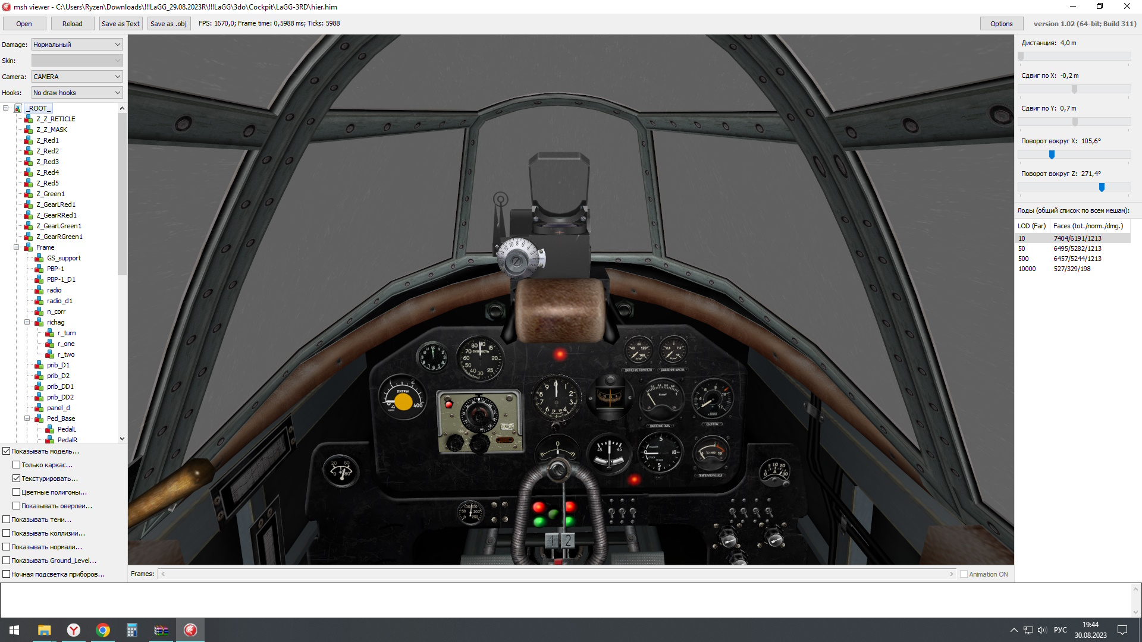
Task: Click the mesh icon beside Ped_Base
Action: click(x=39, y=418)
